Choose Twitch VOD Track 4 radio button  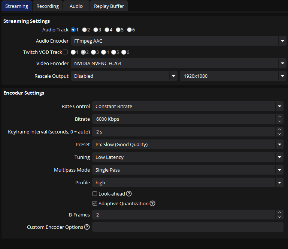(103, 52)
